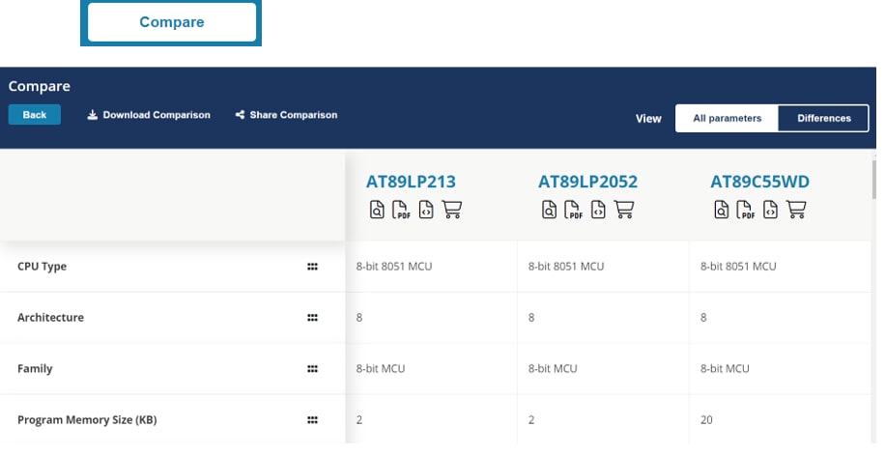
Task: Switch view to Differences
Action: coord(823,119)
